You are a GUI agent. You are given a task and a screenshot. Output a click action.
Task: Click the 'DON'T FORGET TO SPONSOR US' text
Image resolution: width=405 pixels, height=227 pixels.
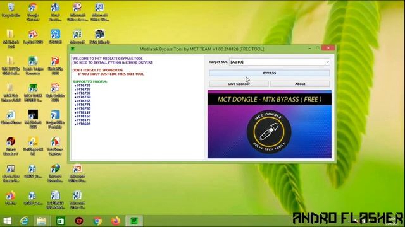97,70
